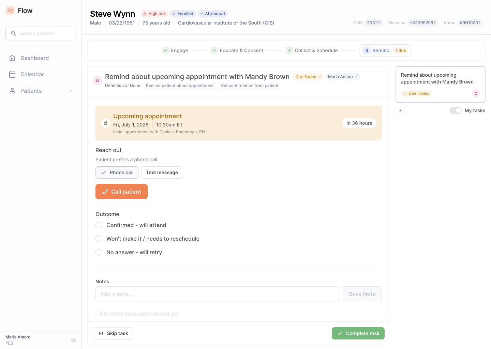491x349 pixels.
Task: Click the bell icon on the task card
Action: click(x=476, y=93)
